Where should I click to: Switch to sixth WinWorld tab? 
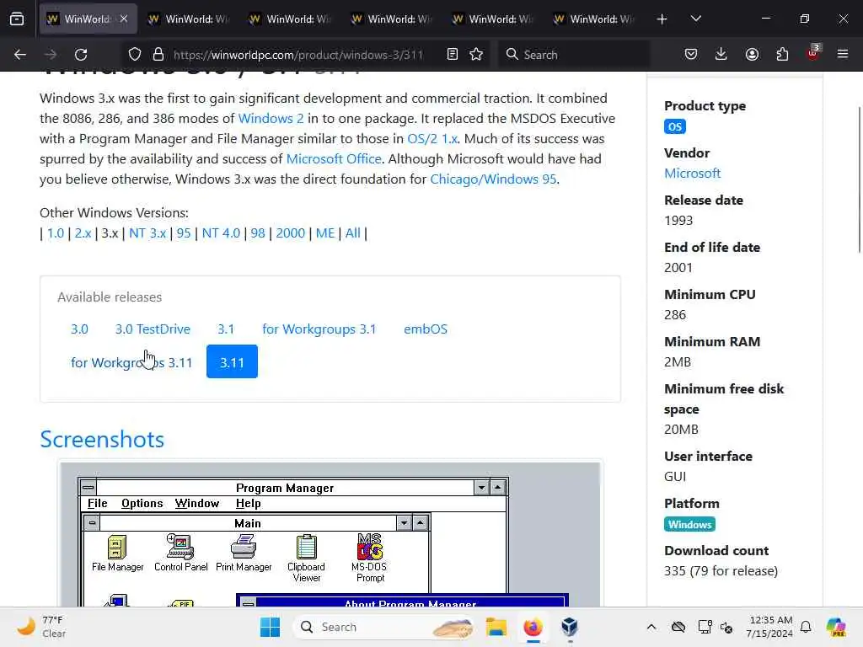click(595, 19)
